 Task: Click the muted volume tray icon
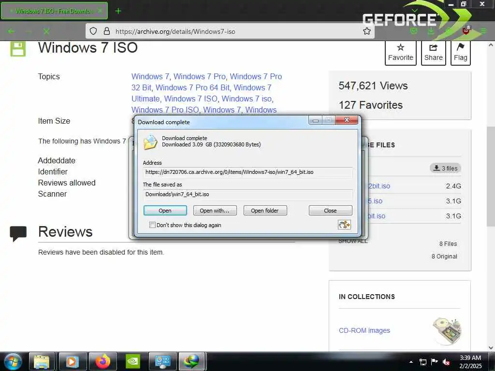(446, 362)
